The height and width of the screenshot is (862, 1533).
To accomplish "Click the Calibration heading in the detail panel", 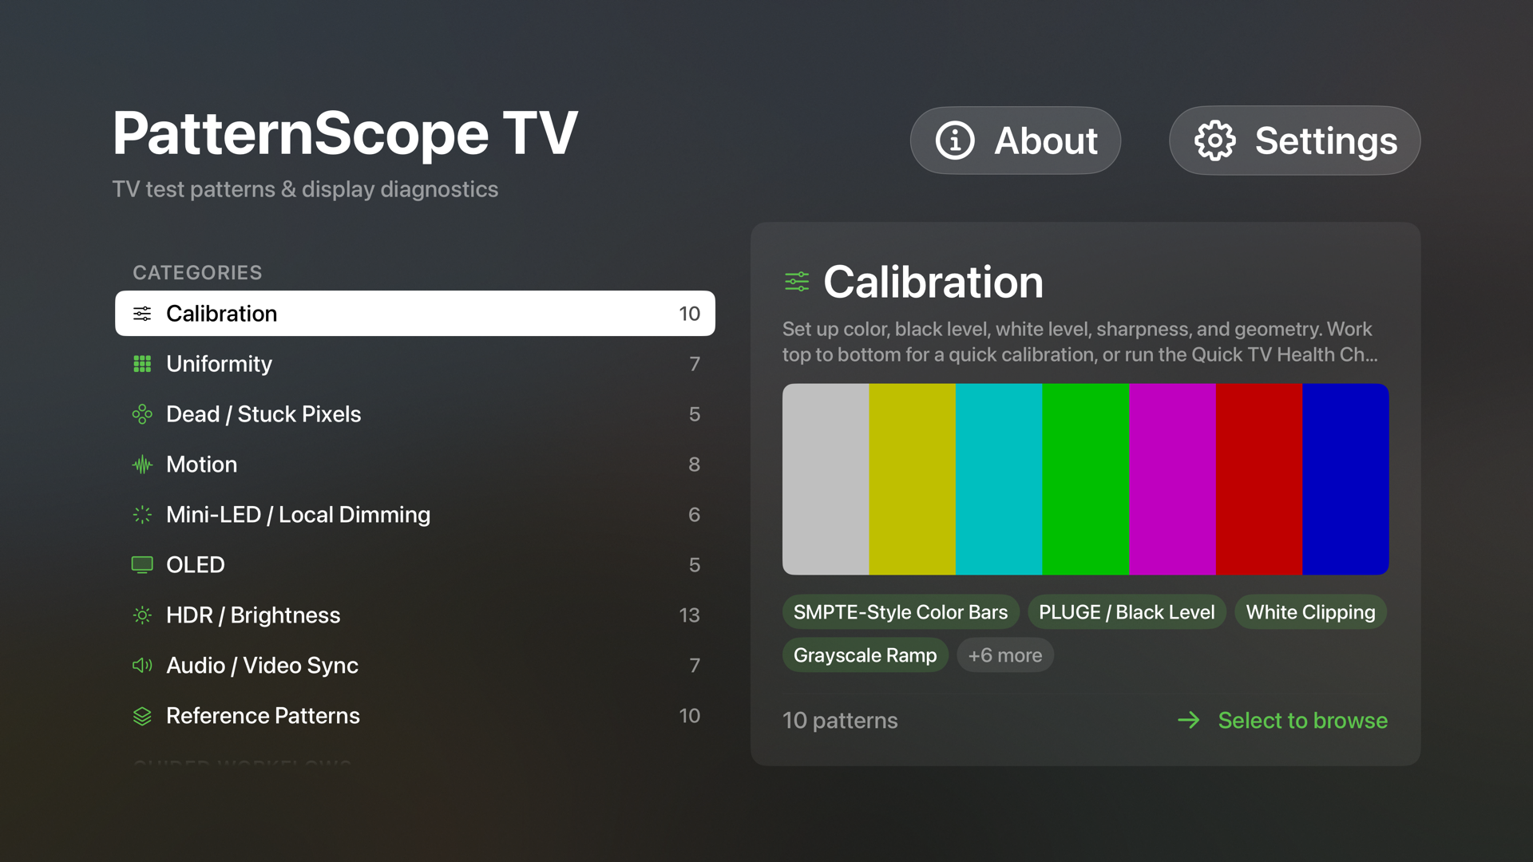I will pos(933,282).
